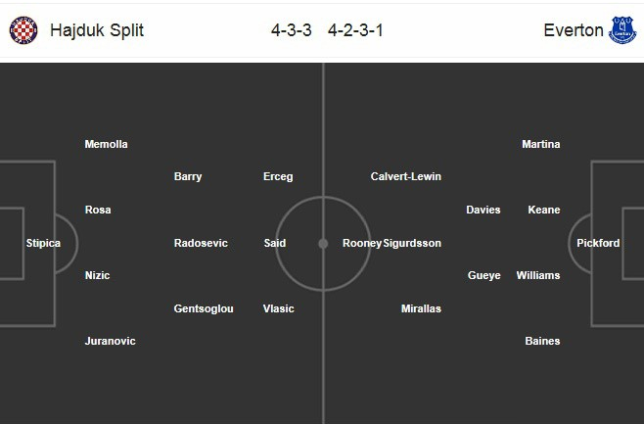This screenshot has width=644, height=424.
Task: Select the 4-3-3 formation label
Action: coord(292,30)
